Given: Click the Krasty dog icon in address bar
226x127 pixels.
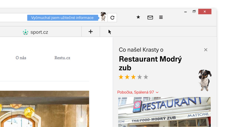Looking at the screenshot, I should 103,16.
